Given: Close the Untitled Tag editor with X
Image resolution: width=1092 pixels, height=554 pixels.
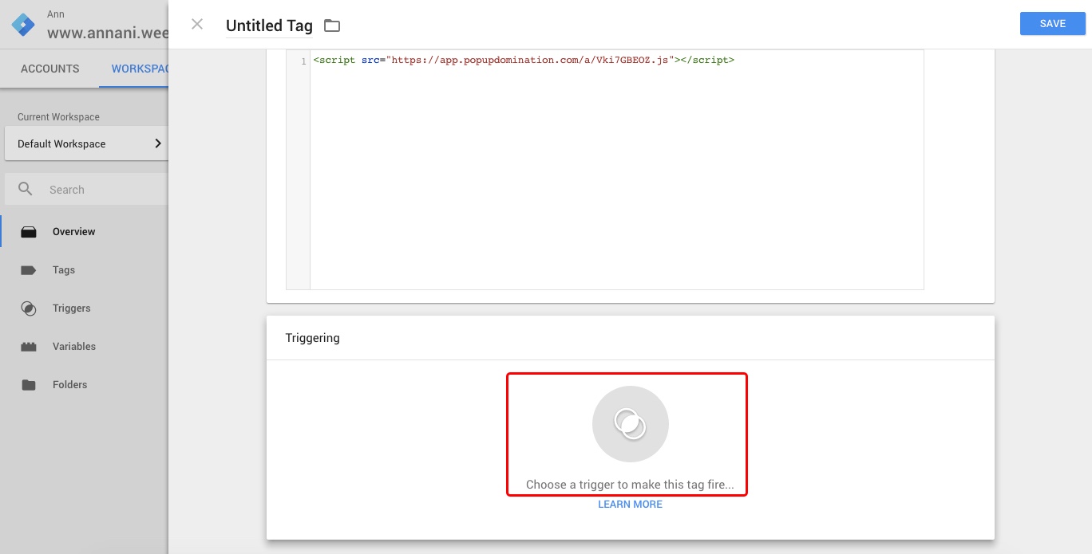Looking at the screenshot, I should pos(197,24).
